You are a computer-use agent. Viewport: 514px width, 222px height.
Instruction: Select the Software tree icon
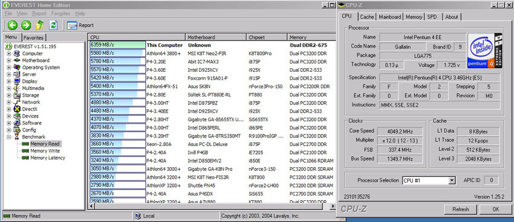coord(16,123)
